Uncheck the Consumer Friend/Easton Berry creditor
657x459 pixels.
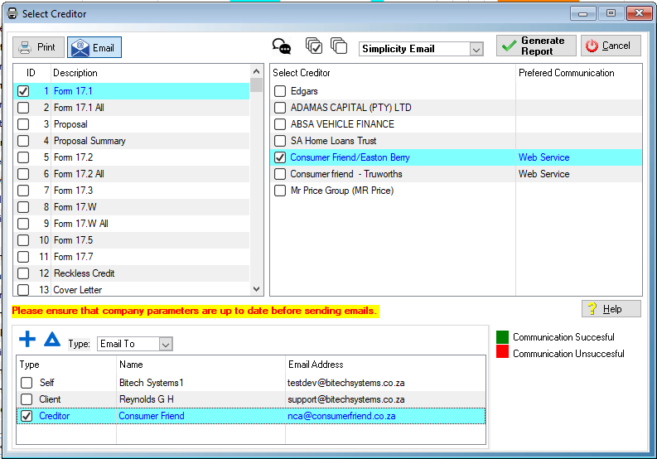point(280,157)
